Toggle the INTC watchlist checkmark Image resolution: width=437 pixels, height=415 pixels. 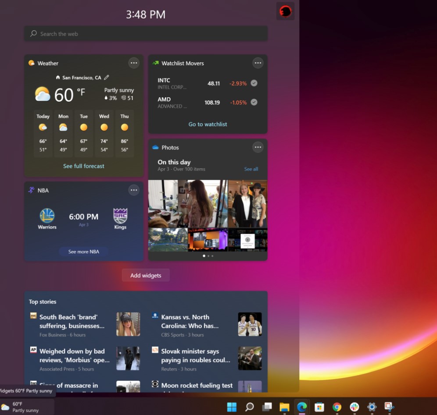pyautogui.click(x=254, y=83)
